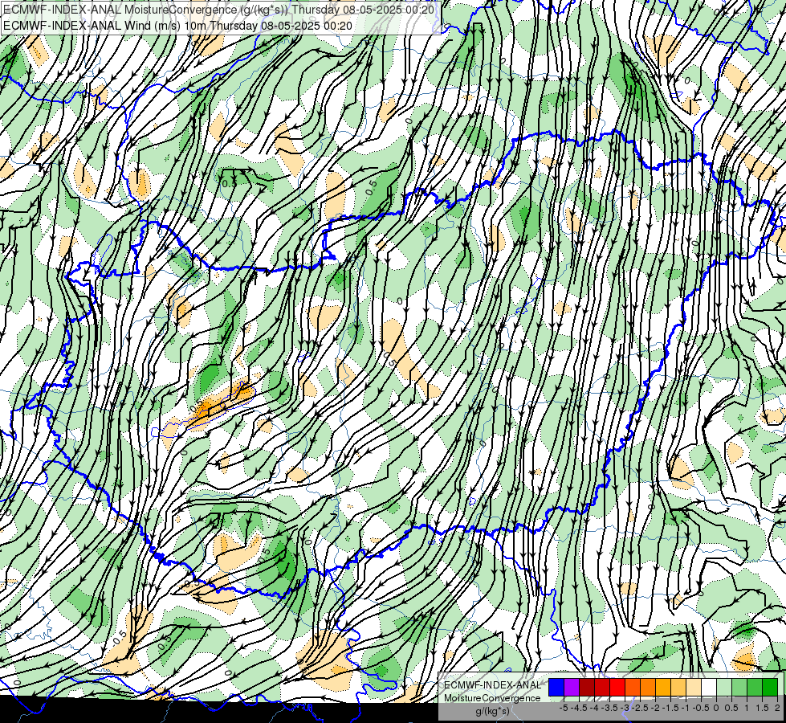
Task: Click the Wind (m/s) 10m title line
Action: click(177, 26)
